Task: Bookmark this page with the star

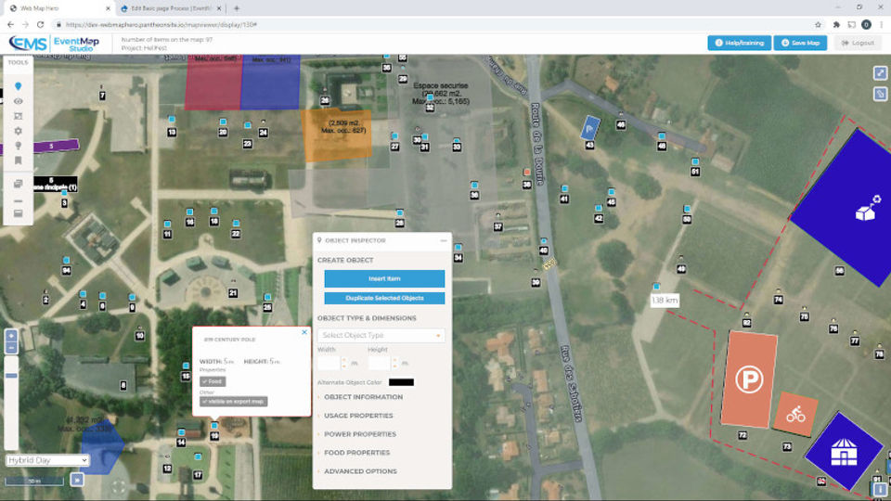Action: click(x=818, y=25)
